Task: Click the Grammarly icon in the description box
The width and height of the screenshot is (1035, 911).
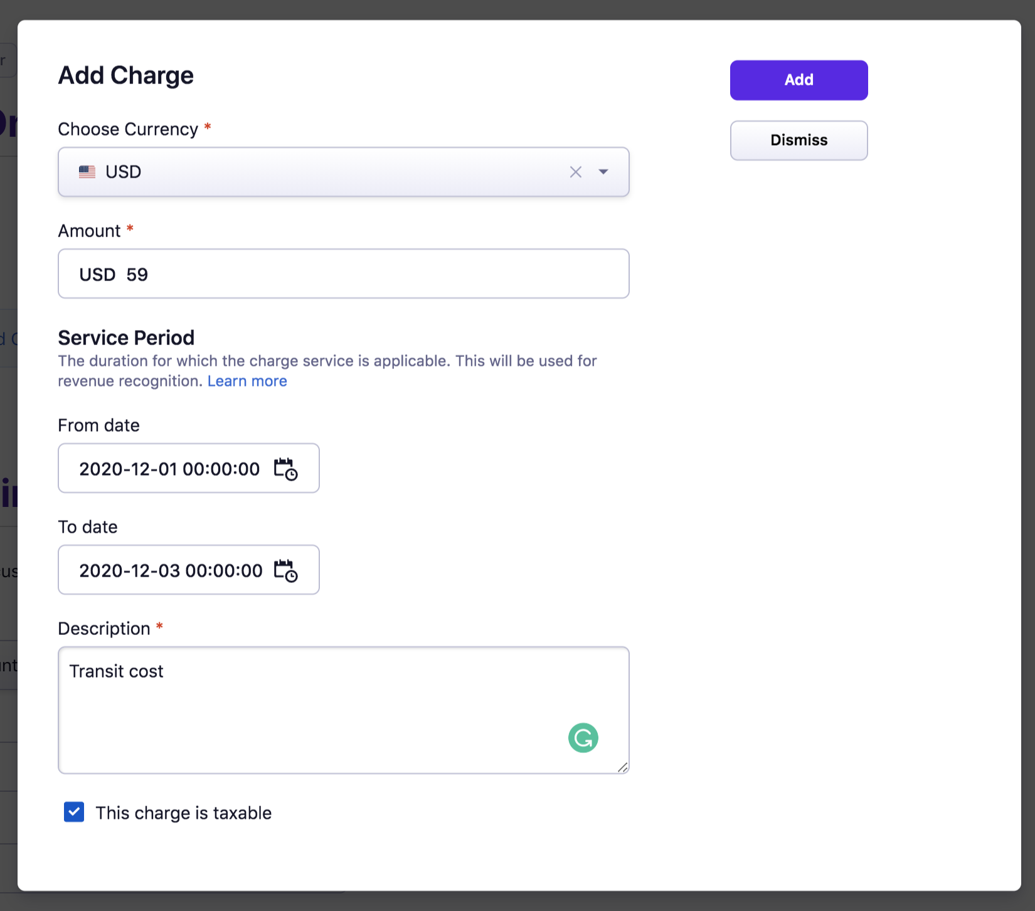Action: (583, 737)
